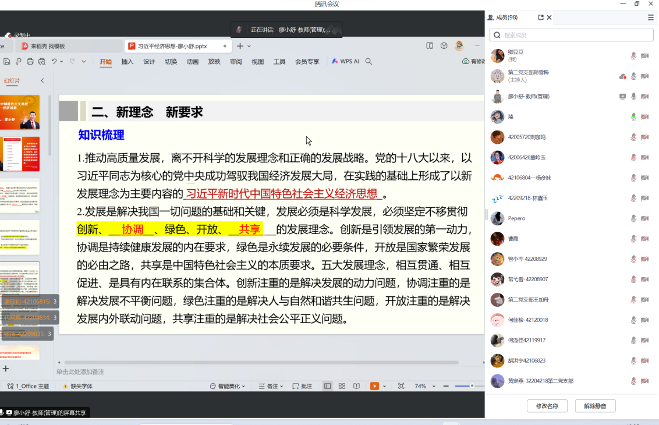The height and width of the screenshot is (425, 659).
Task: Click notes area 单击此处添加备注
Action: 80,371
